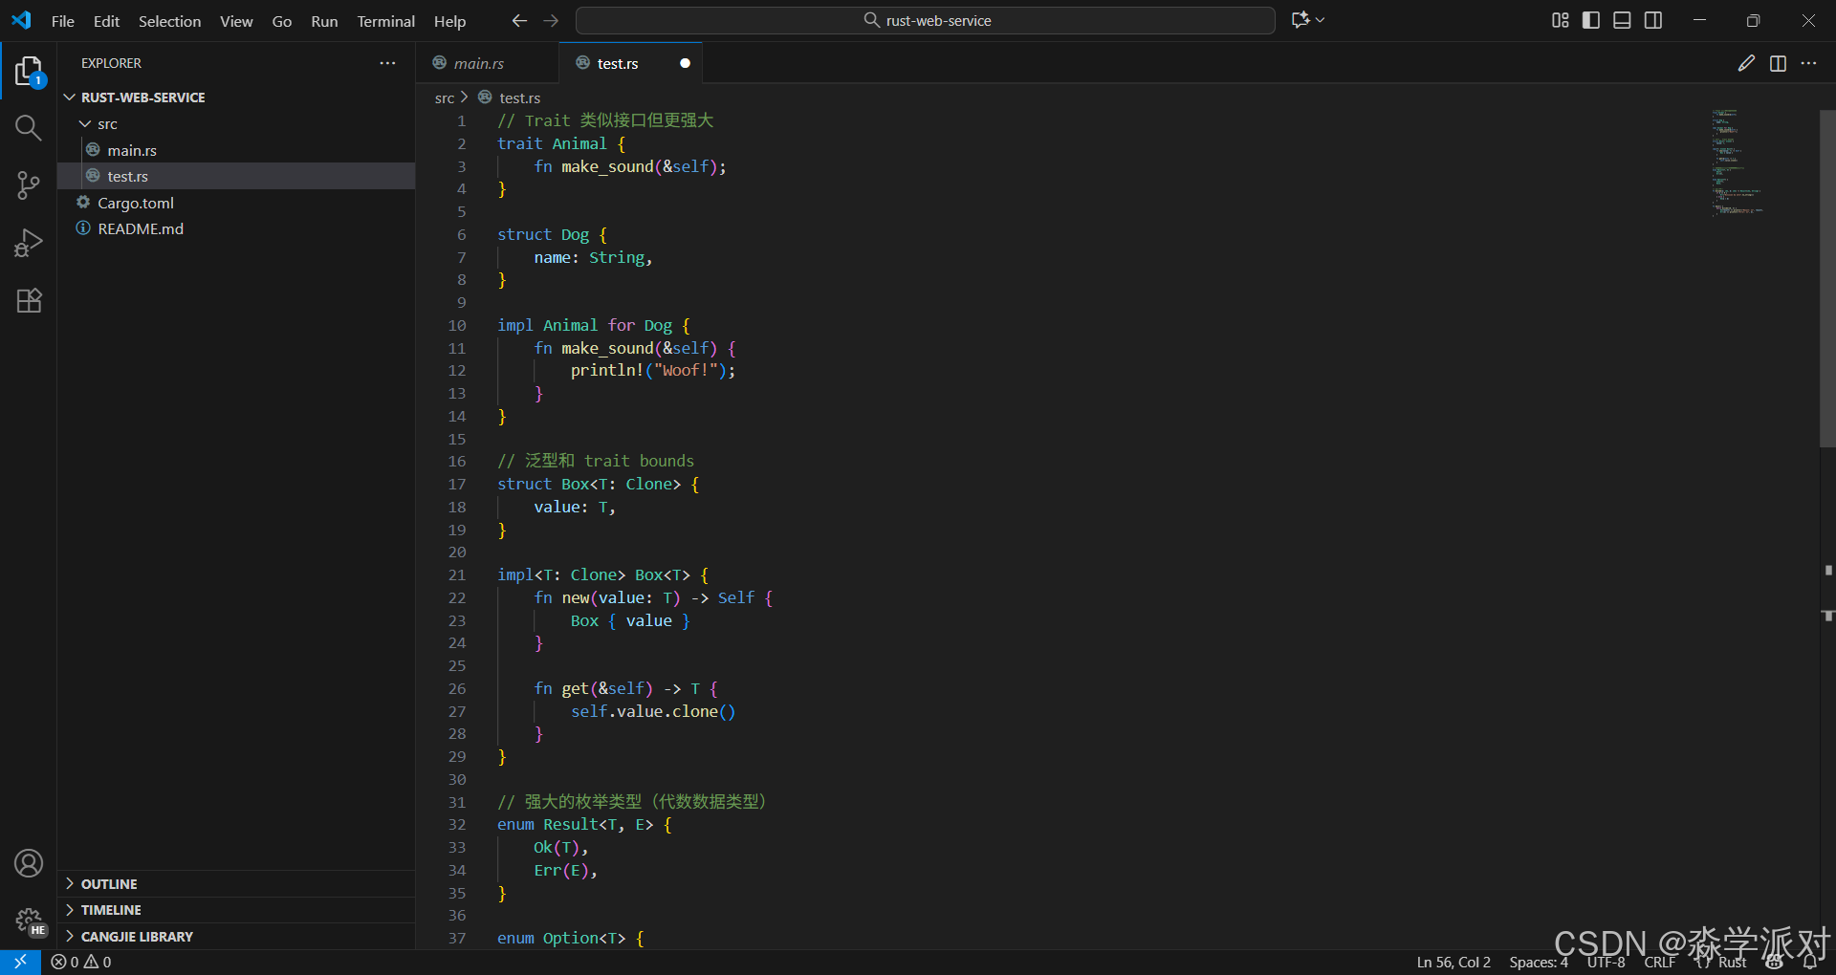Open main.rs in the explorer tree
The height and width of the screenshot is (975, 1836).
236,150
